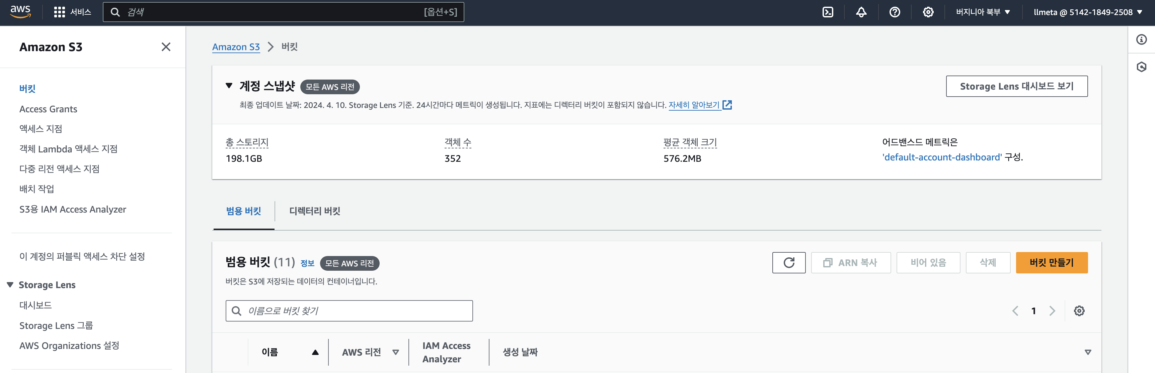This screenshot has height=373, width=1155.
Task: Open the info panel icon on right edge
Action: coord(1141,39)
